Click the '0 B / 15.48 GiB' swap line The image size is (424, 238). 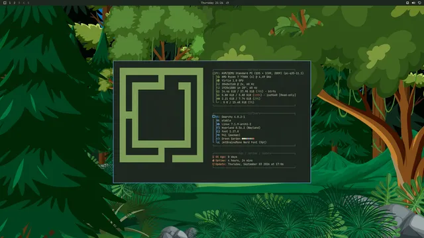[238, 102]
